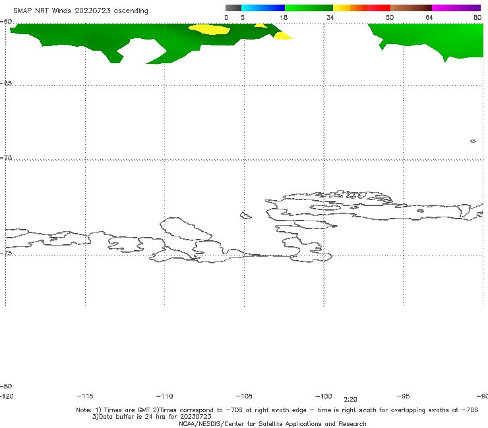Click the latitude label '-80'
This screenshot has height=428, width=488.
click(6, 386)
